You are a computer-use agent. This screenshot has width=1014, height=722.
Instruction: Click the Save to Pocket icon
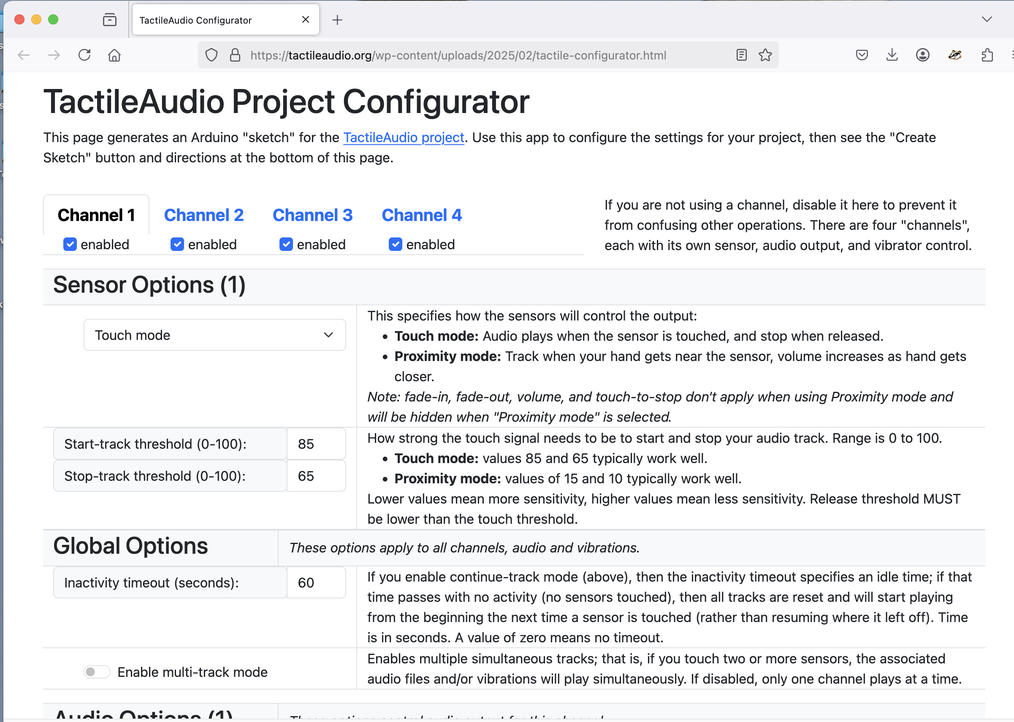(862, 55)
